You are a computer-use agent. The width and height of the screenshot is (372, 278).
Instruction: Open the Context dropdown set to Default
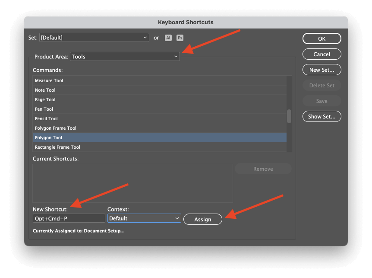point(144,218)
